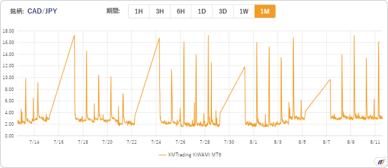Click the 7/14 date label

tap(34, 142)
